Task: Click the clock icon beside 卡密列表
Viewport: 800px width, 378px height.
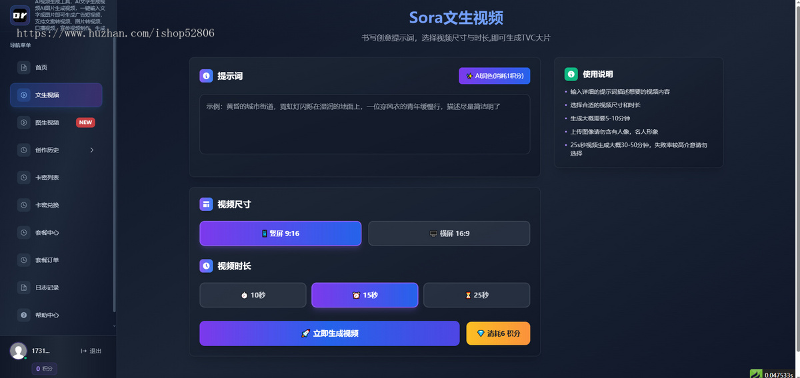Action: pyautogui.click(x=24, y=178)
